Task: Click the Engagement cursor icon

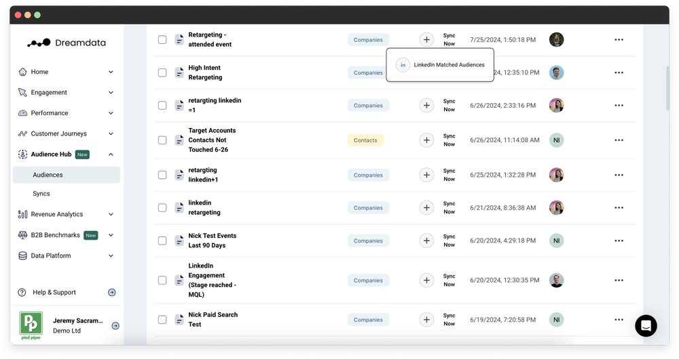Action: point(22,92)
